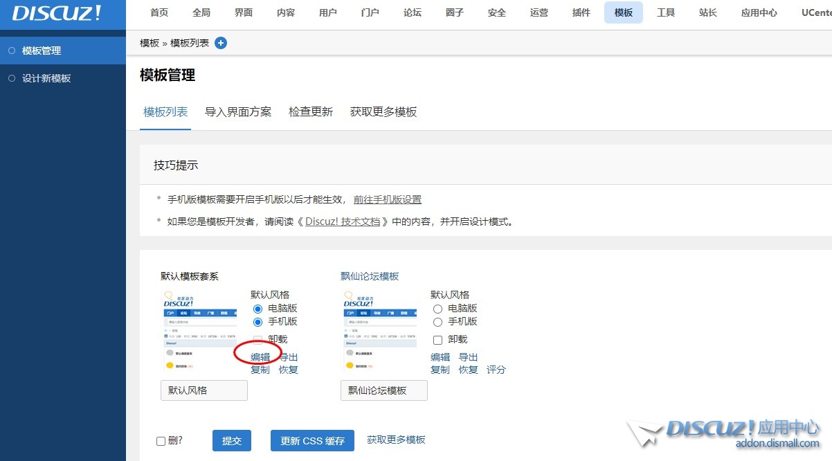
Task: Click 评分 link for 飘仙论坛模板
Action: click(496, 370)
